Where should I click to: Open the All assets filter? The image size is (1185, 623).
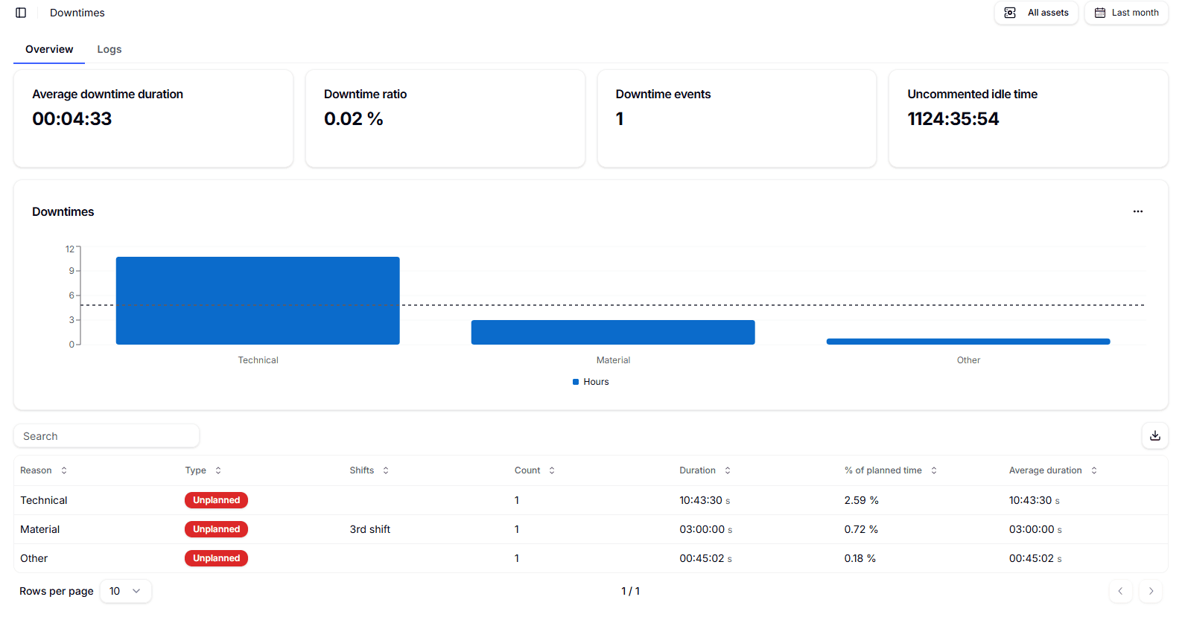pos(1036,13)
